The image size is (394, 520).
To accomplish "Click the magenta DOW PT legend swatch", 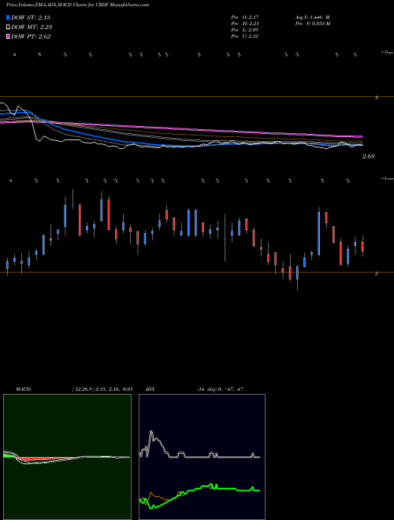I will coord(8,36).
